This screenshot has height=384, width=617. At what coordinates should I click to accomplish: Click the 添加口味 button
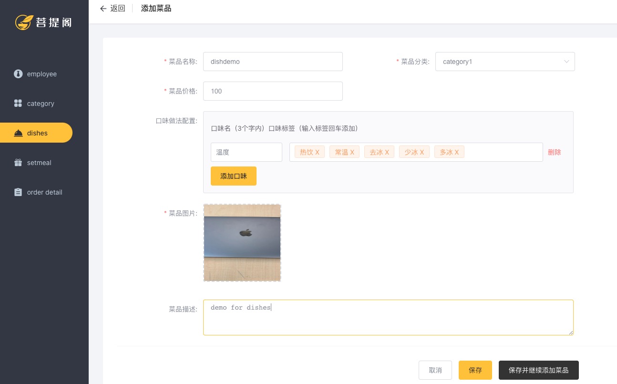click(x=234, y=176)
